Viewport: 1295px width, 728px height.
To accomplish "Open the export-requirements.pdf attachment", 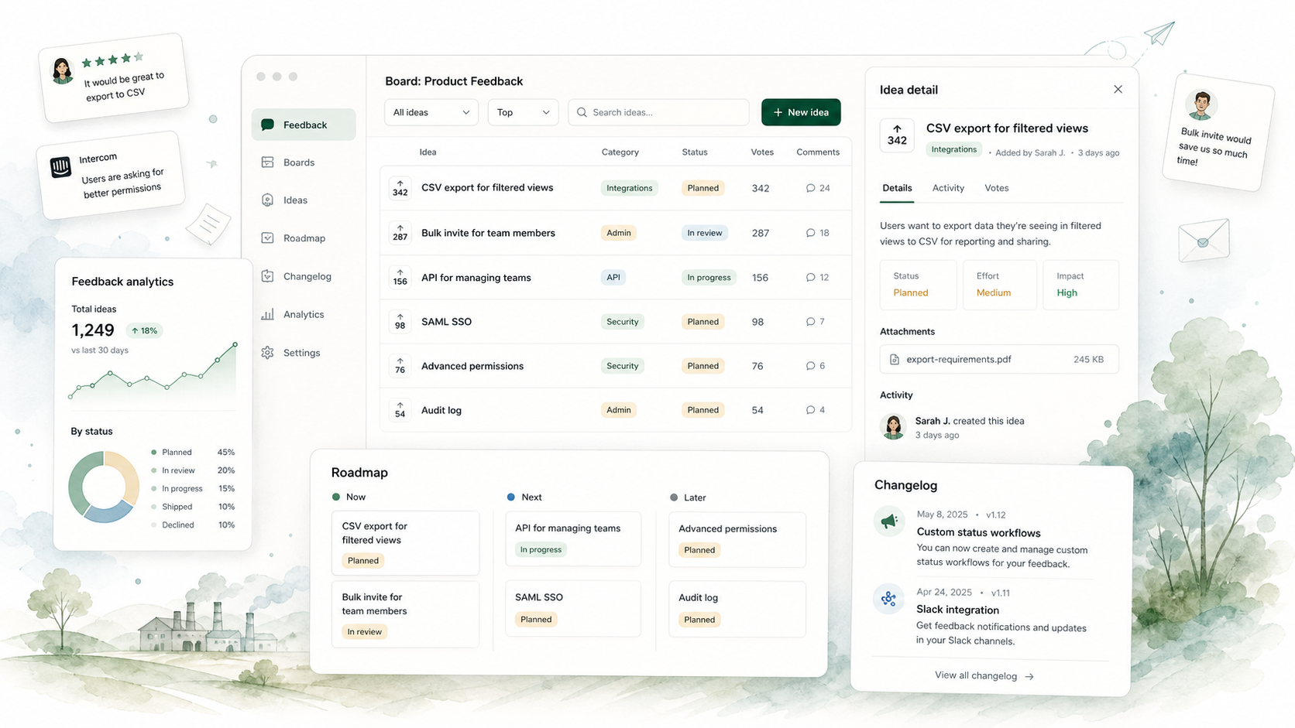I will (x=999, y=359).
